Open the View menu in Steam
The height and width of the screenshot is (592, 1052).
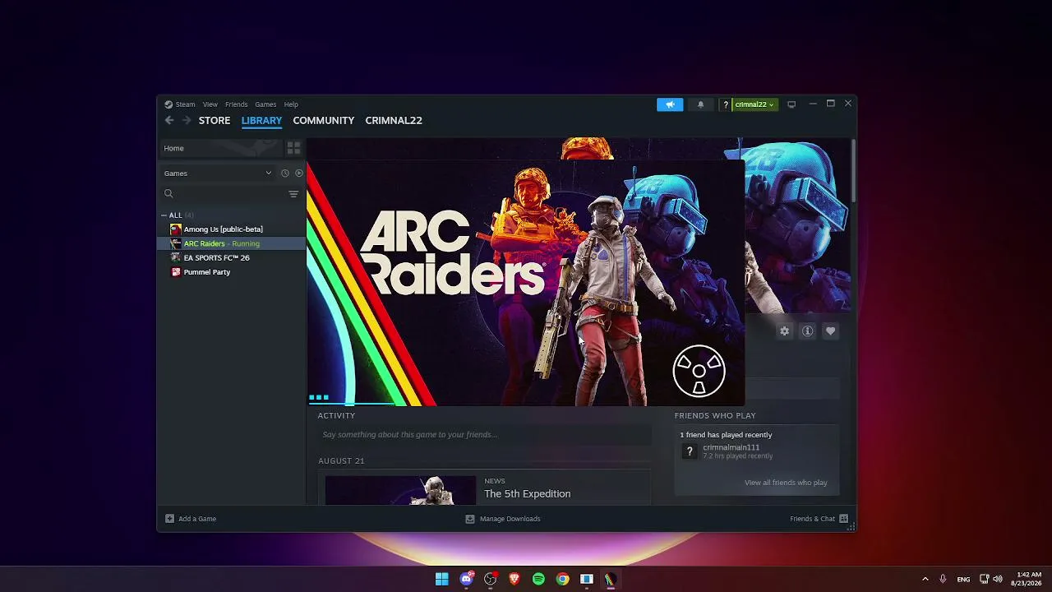(210, 104)
